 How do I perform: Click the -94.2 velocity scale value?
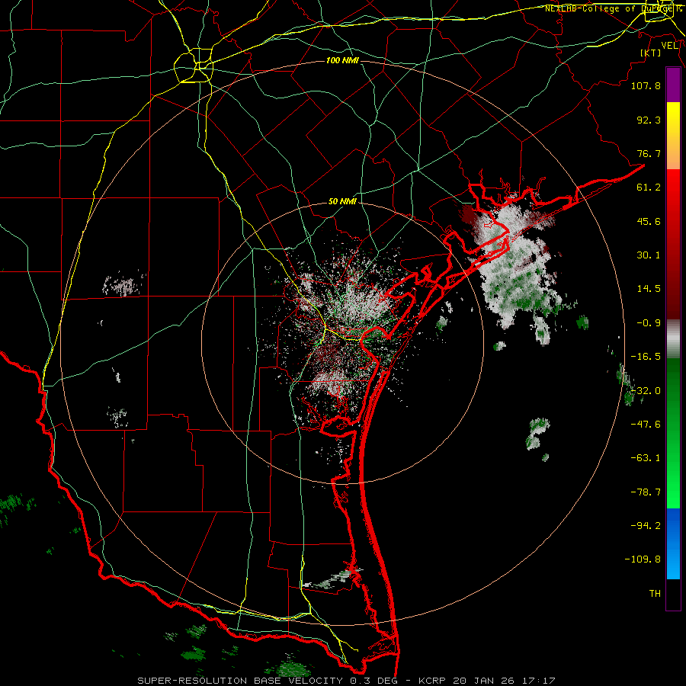pyautogui.click(x=646, y=526)
